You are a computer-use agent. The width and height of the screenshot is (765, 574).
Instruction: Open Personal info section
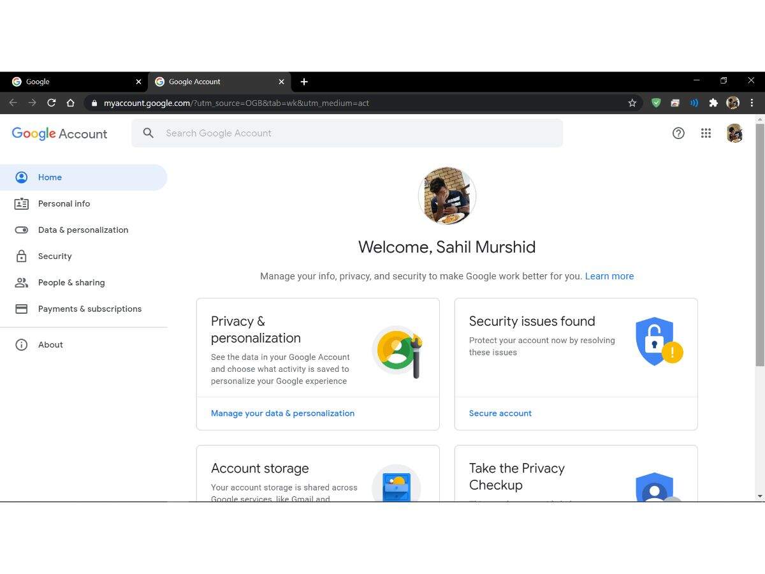(x=64, y=204)
